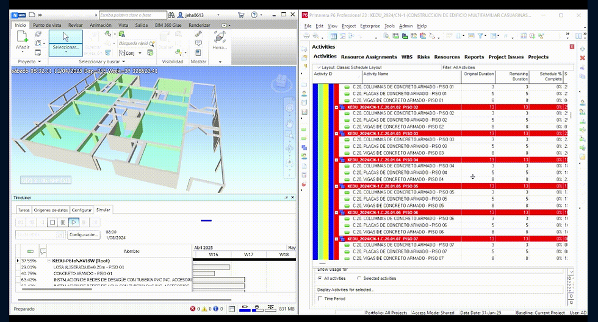This screenshot has width=598, height=322.
Task: Collapse the PISO 06 WBS band
Action: tap(336, 212)
